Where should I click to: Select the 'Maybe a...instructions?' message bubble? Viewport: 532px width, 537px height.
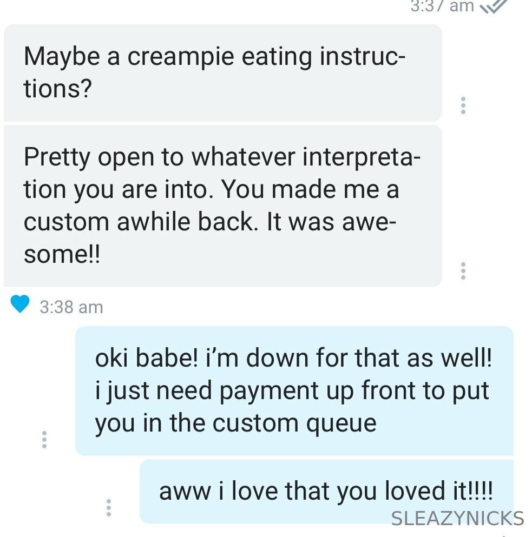click(x=223, y=72)
